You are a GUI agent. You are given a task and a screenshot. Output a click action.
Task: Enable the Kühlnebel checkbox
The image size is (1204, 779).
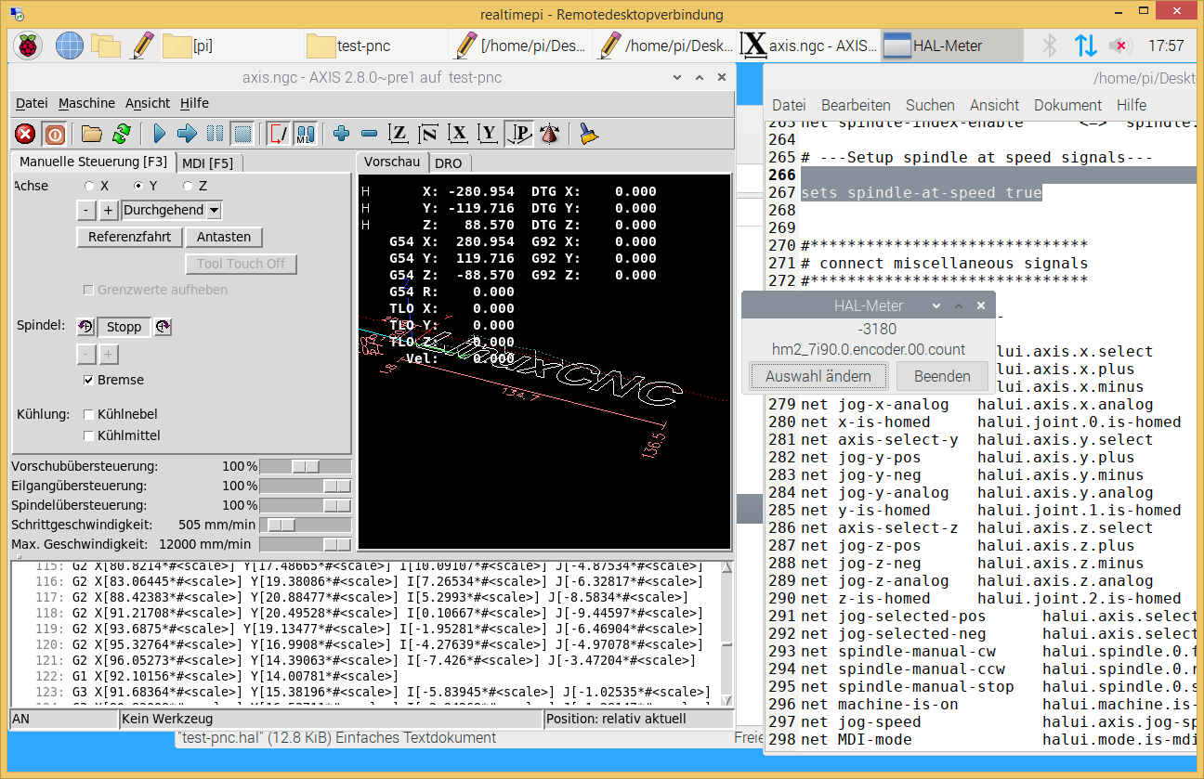89,414
